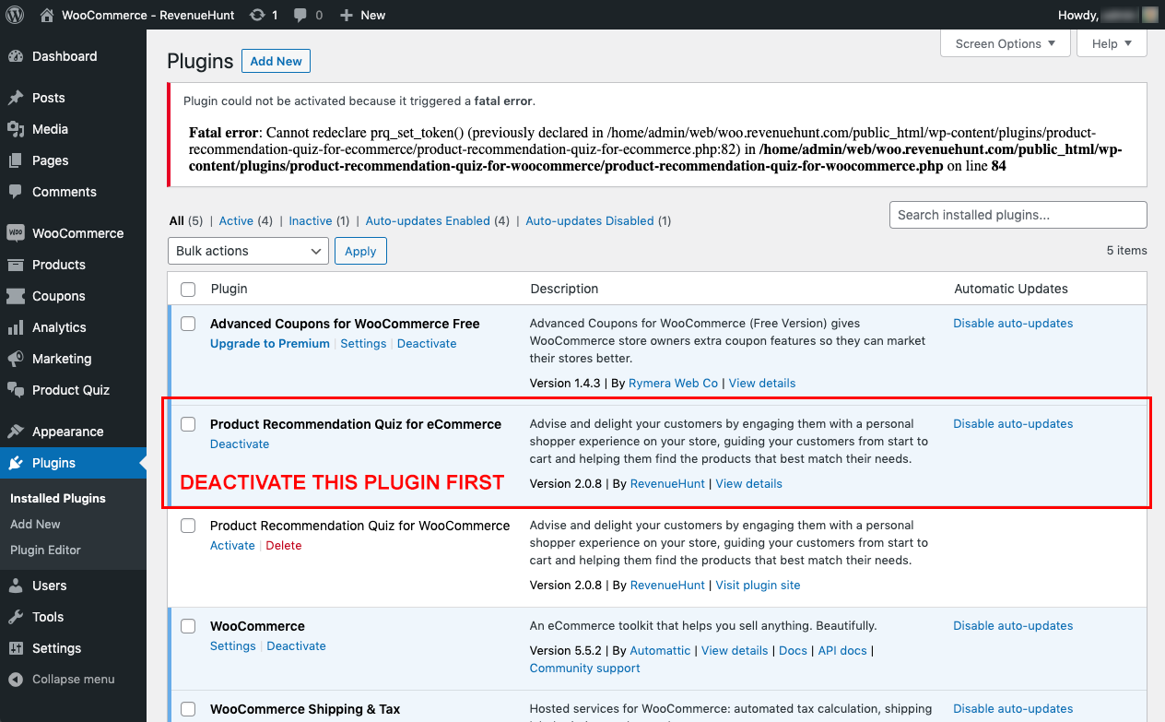Click the user avatar in admin bar

coord(1149,15)
